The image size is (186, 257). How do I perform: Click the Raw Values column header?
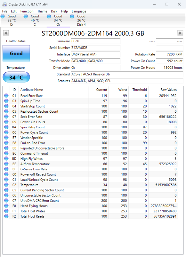pyautogui.click(x=163, y=90)
